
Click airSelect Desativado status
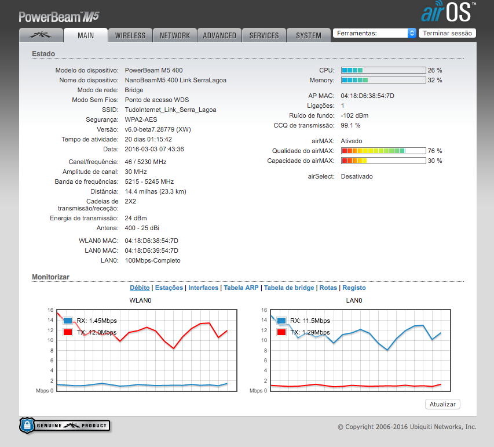357,176
